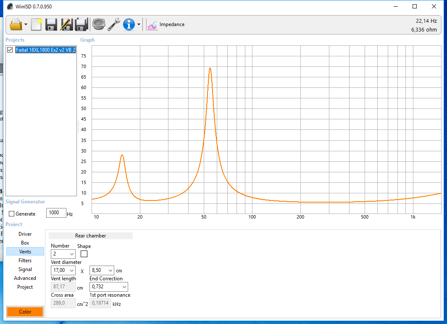Screen dimensions: 447x324
Task: Click the Save All multiple floppy disks icon
Action: pos(81,24)
